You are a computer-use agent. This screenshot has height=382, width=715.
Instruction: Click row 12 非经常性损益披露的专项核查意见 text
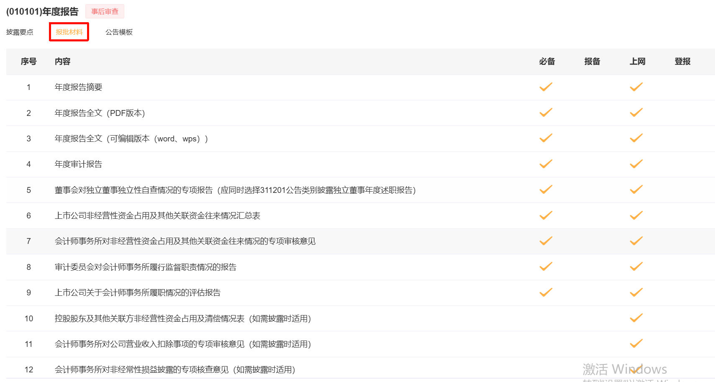(175, 369)
